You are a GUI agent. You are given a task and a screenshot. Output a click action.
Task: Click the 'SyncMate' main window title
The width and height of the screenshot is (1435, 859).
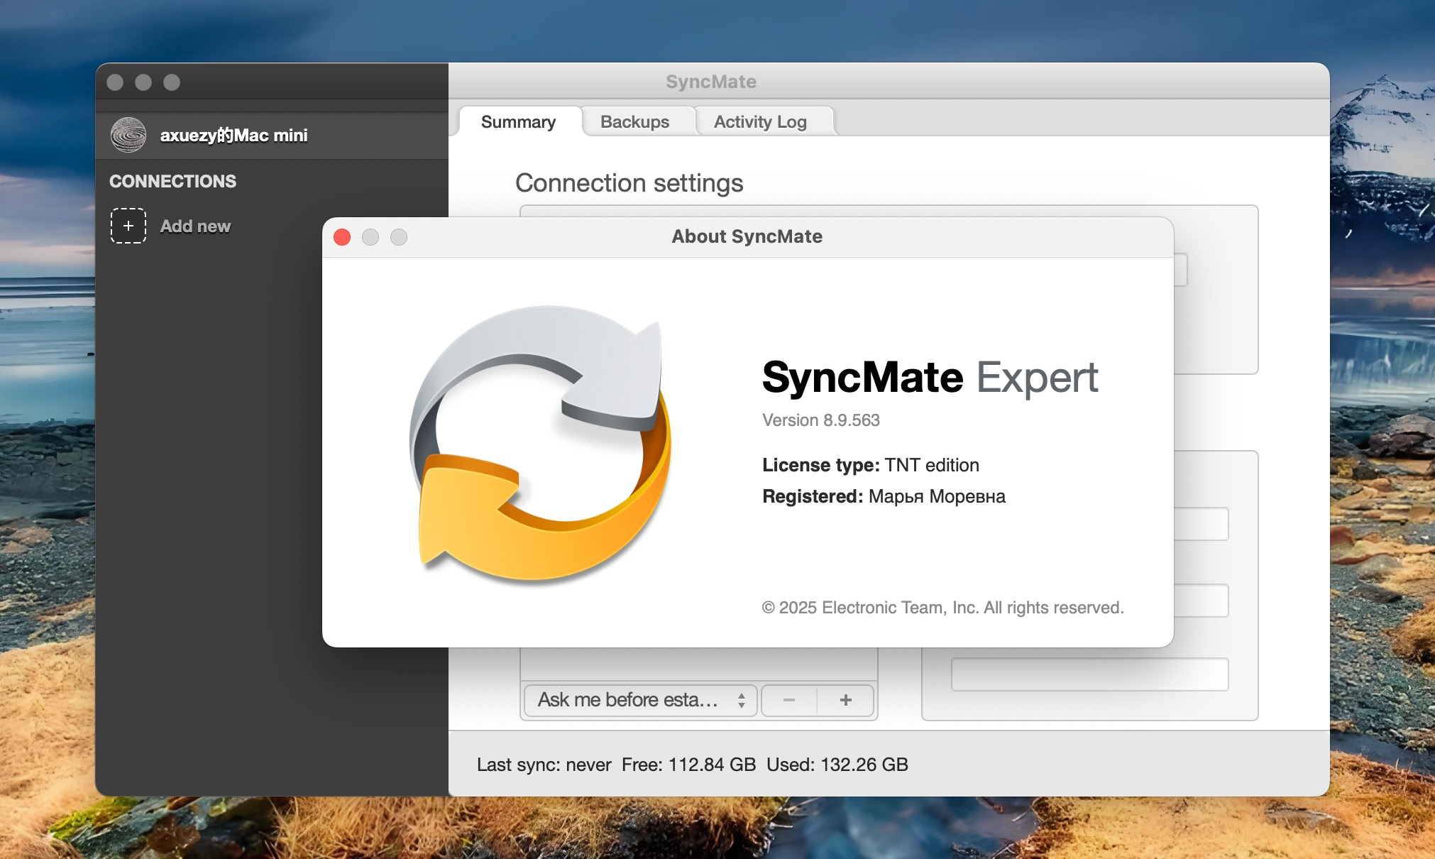[x=710, y=82]
